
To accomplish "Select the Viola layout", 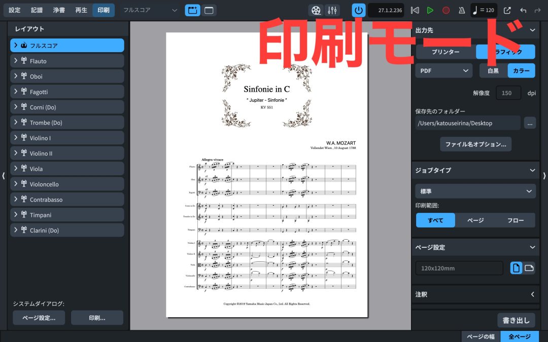I will click(x=67, y=169).
